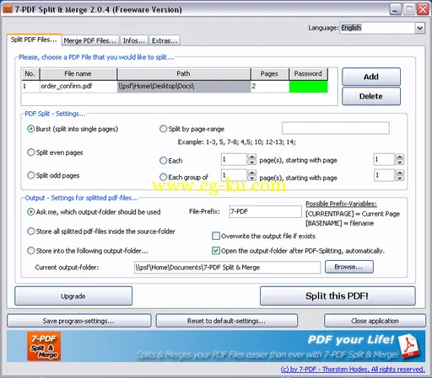Click the Add button
Image resolution: width=432 pixels, height=378 pixels.
[371, 77]
